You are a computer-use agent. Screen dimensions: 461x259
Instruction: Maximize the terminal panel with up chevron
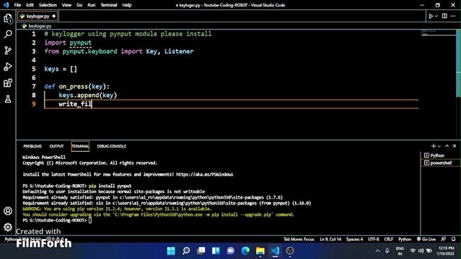[447, 146]
